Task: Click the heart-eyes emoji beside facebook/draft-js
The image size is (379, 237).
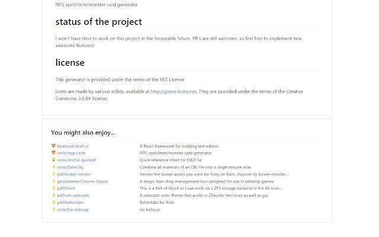Action: (54, 145)
